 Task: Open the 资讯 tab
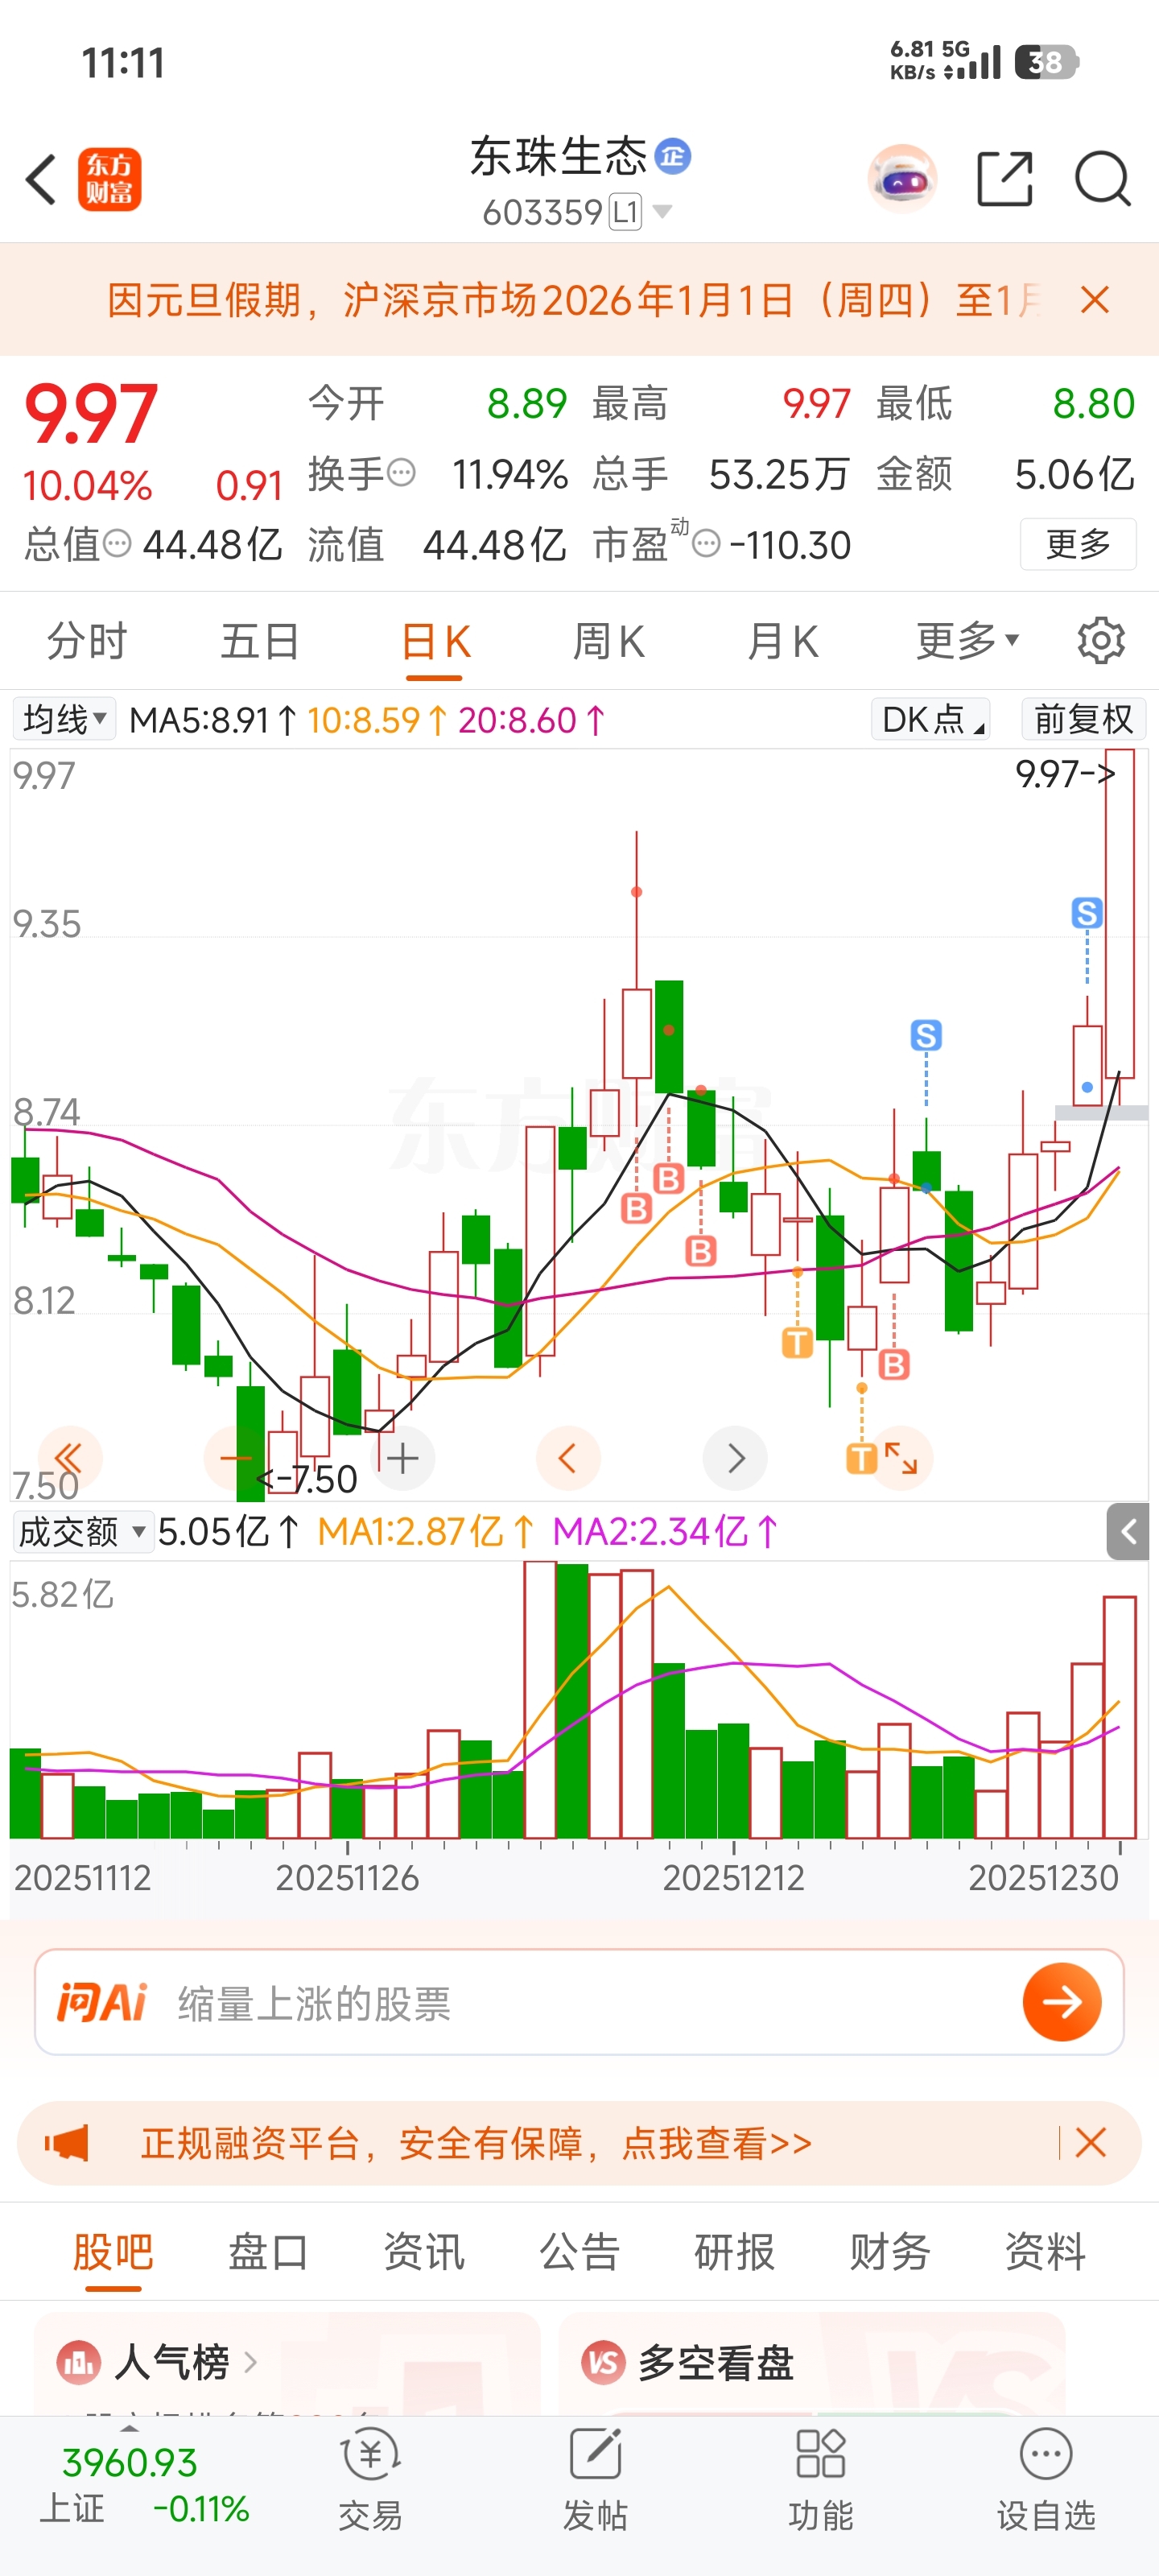(x=424, y=2252)
